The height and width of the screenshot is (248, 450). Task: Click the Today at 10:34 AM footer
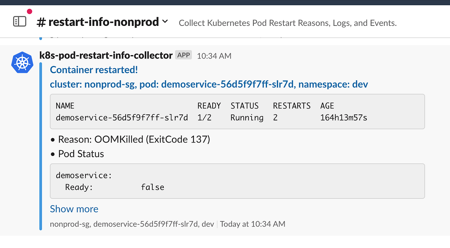(252, 224)
